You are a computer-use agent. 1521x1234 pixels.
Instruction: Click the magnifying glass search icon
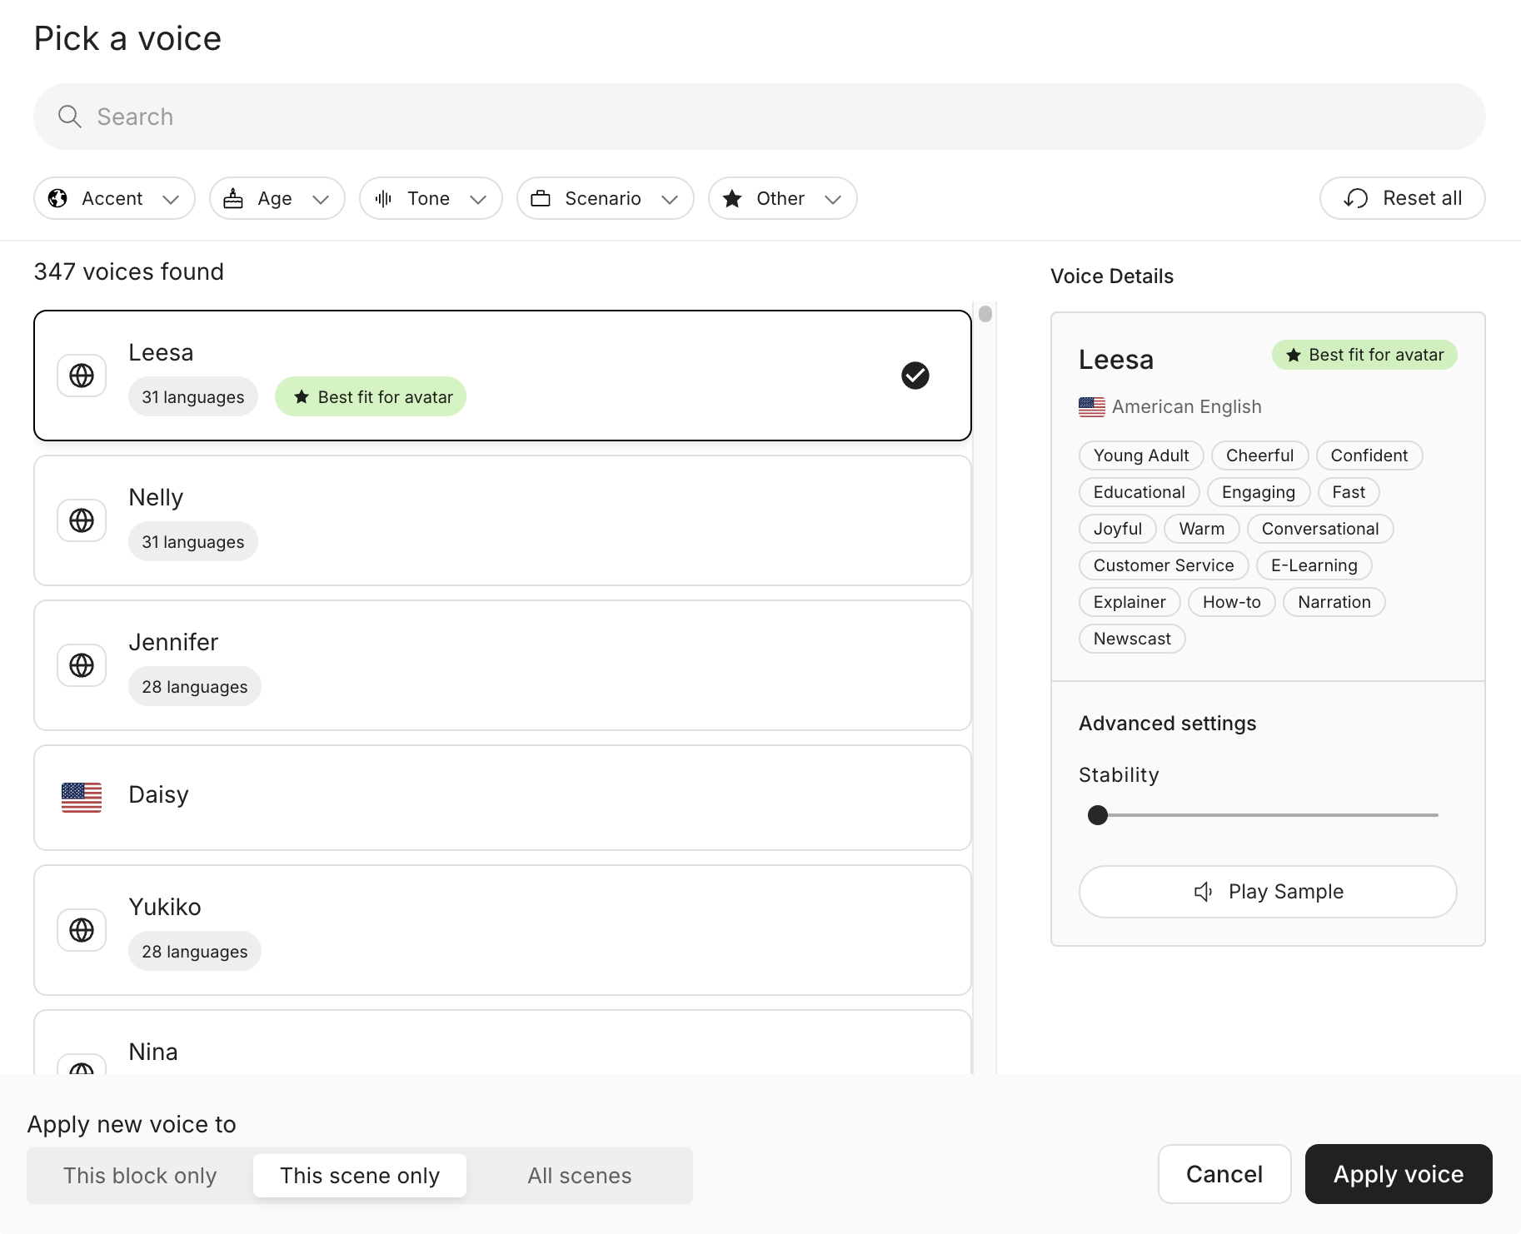[x=70, y=117]
